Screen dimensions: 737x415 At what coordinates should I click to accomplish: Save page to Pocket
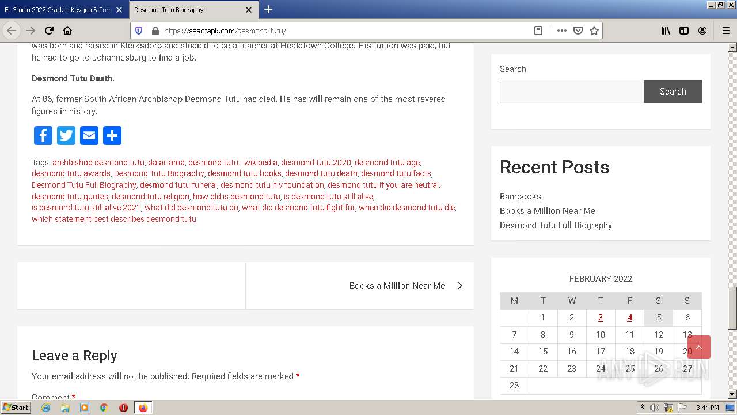coord(578,31)
